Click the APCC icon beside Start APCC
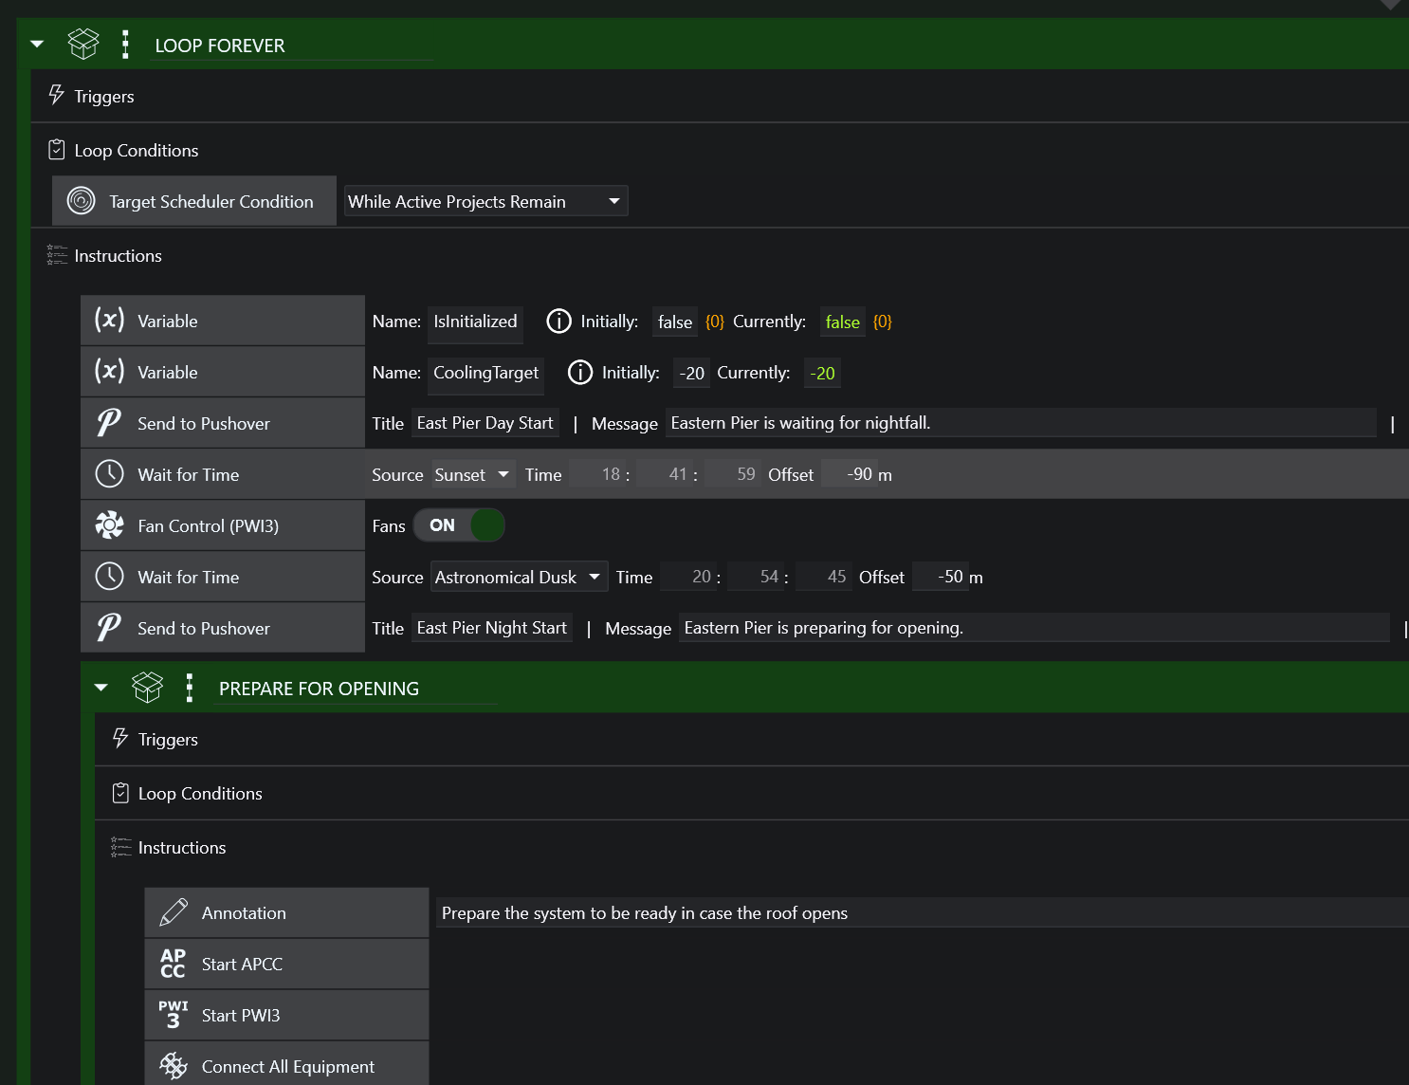This screenshot has height=1085, width=1409. 173,964
